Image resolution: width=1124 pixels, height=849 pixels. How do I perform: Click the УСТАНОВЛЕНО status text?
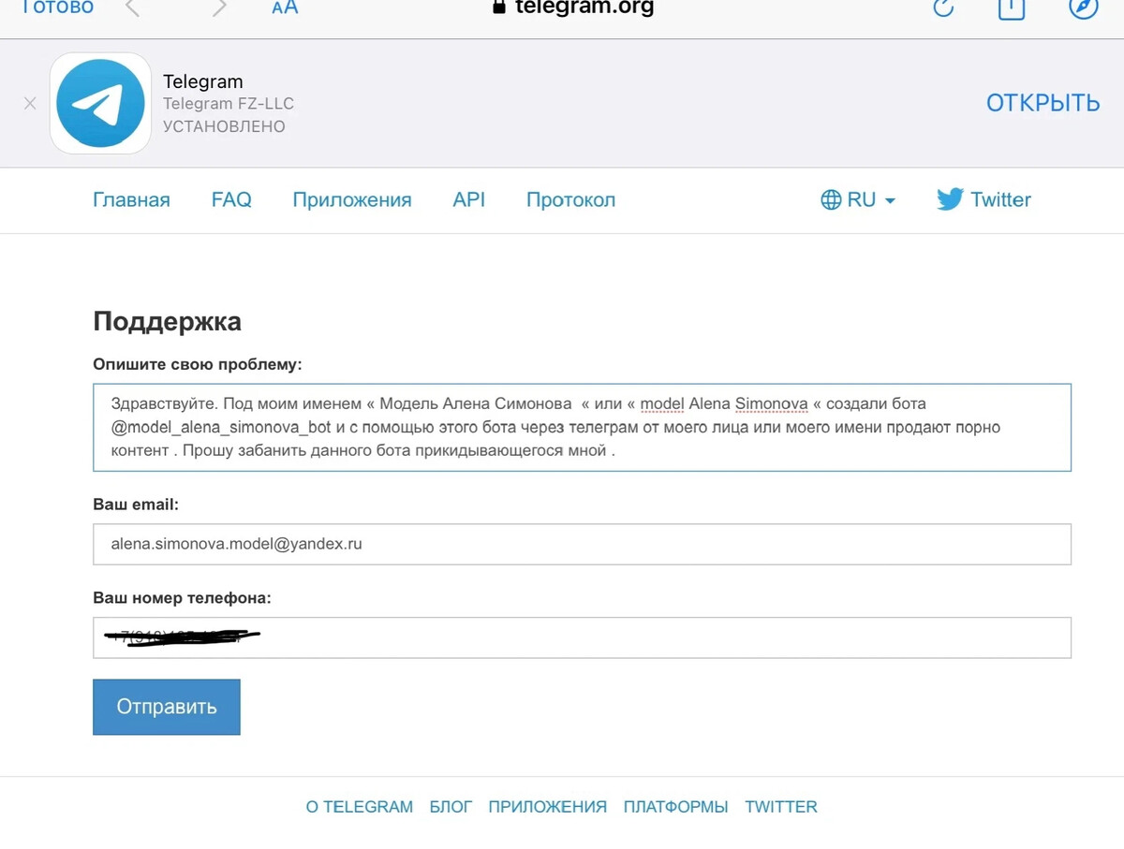pyautogui.click(x=224, y=126)
